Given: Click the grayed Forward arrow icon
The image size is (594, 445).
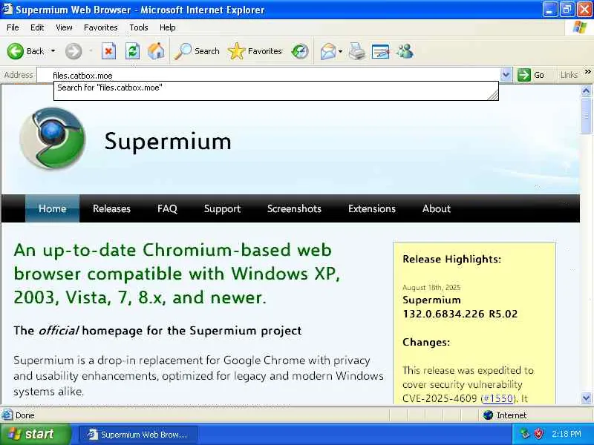Looking at the screenshot, I should [73, 51].
